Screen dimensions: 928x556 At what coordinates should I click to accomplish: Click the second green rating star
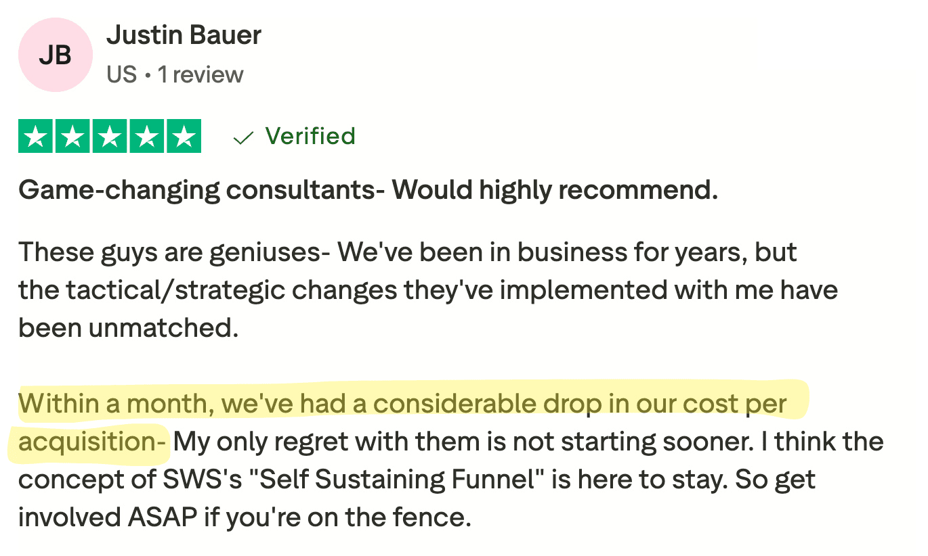tap(72, 136)
